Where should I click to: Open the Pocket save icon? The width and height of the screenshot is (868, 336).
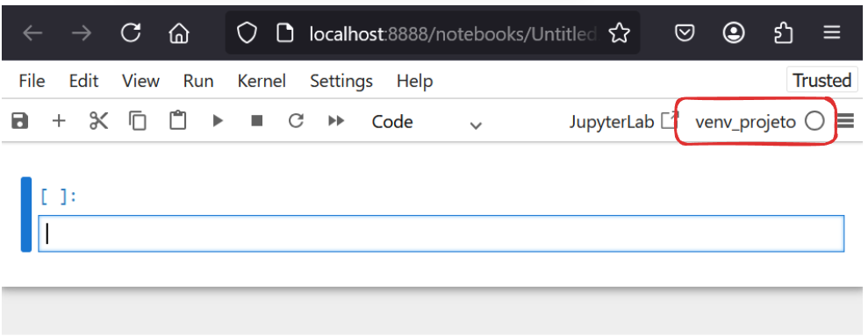(685, 33)
